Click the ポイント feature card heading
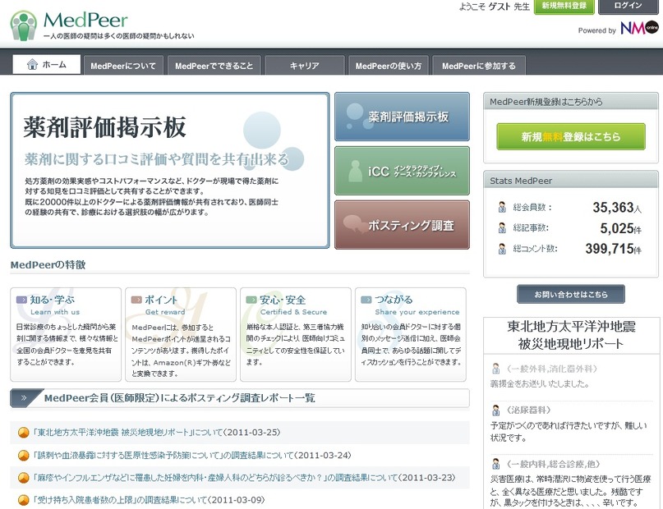This screenshot has width=663, height=509. pyautogui.click(x=161, y=300)
